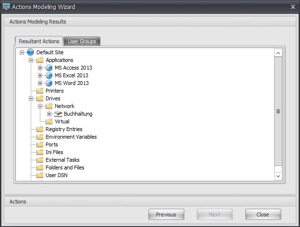Click the Close button
Viewport: 300px width, 227px height.
coord(263,215)
